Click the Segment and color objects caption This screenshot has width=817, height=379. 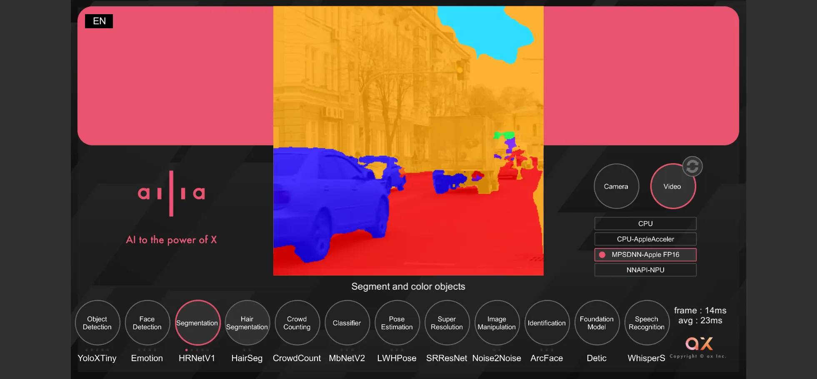[408, 287]
